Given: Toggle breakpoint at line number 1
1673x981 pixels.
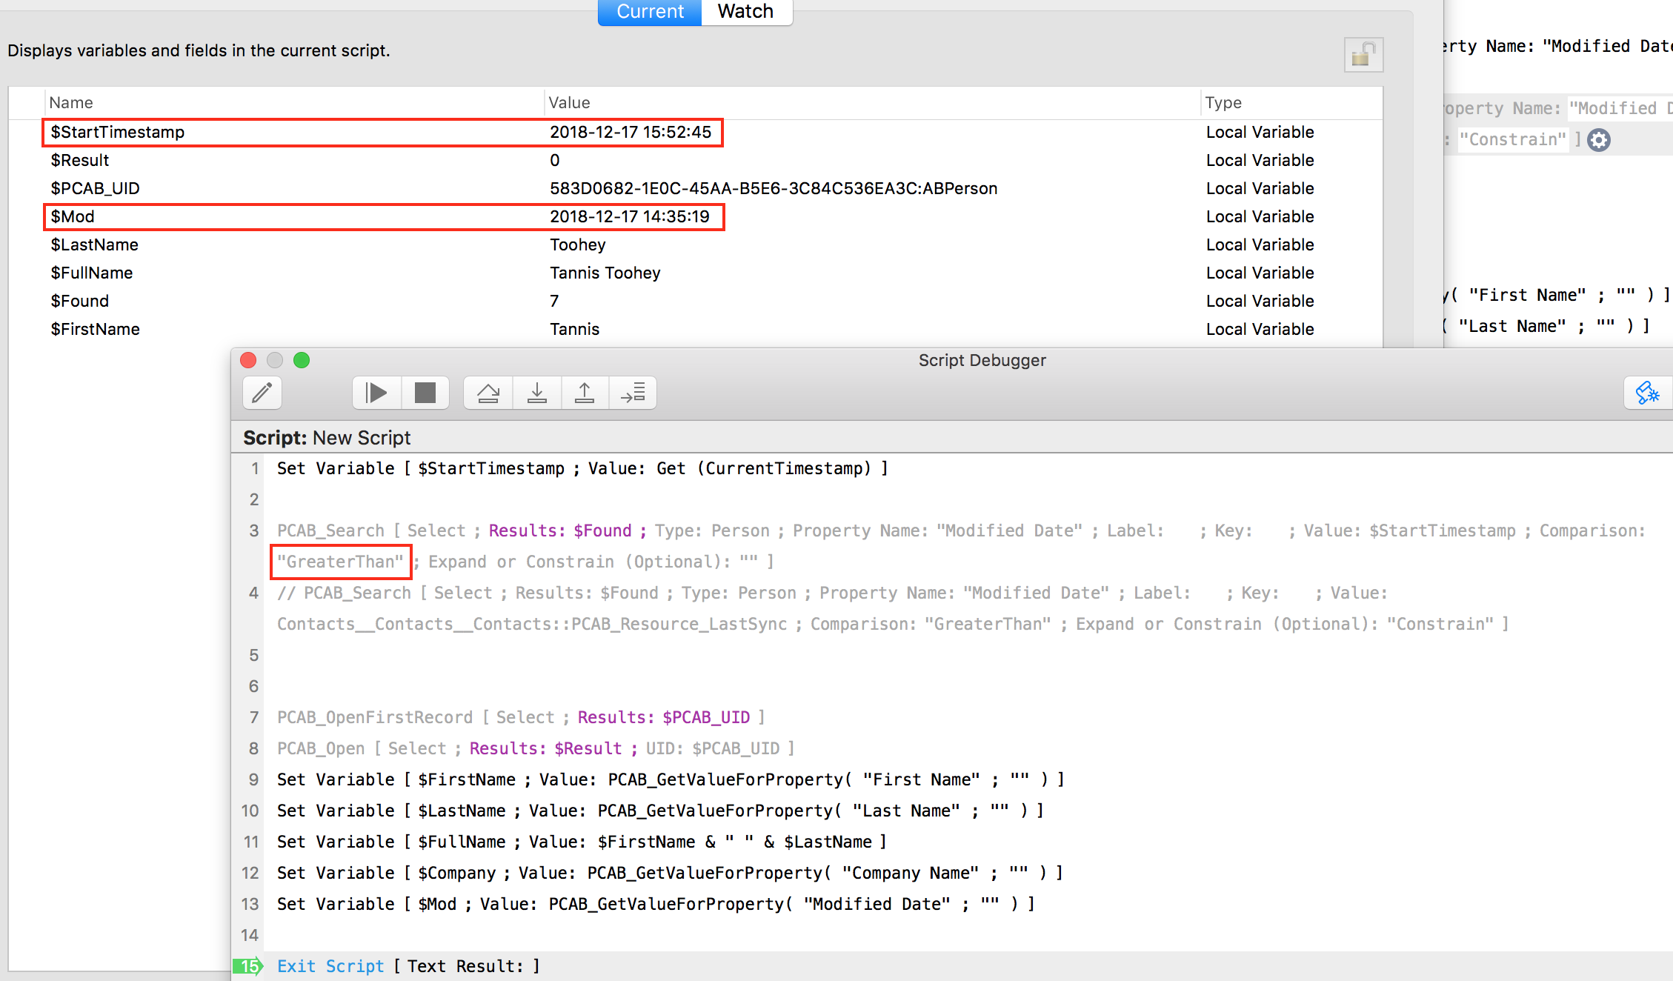Looking at the screenshot, I should coord(254,468).
